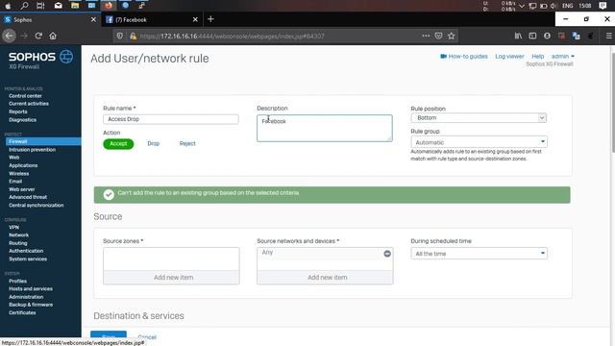Image resolution: width=615 pixels, height=346 pixels.
Task: Open Control center in sidebar
Action: tap(25, 96)
